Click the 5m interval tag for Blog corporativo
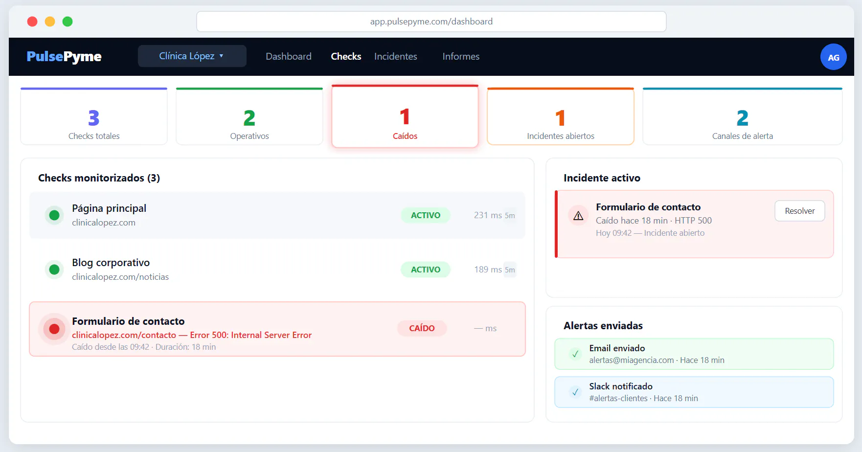Image resolution: width=862 pixels, height=452 pixels. tap(510, 270)
